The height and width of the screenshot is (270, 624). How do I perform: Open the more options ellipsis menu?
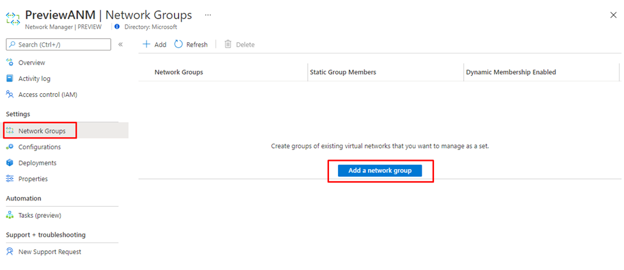pos(207,15)
